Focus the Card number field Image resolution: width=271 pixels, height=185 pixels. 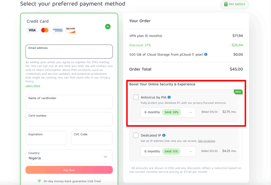tap(69, 119)
